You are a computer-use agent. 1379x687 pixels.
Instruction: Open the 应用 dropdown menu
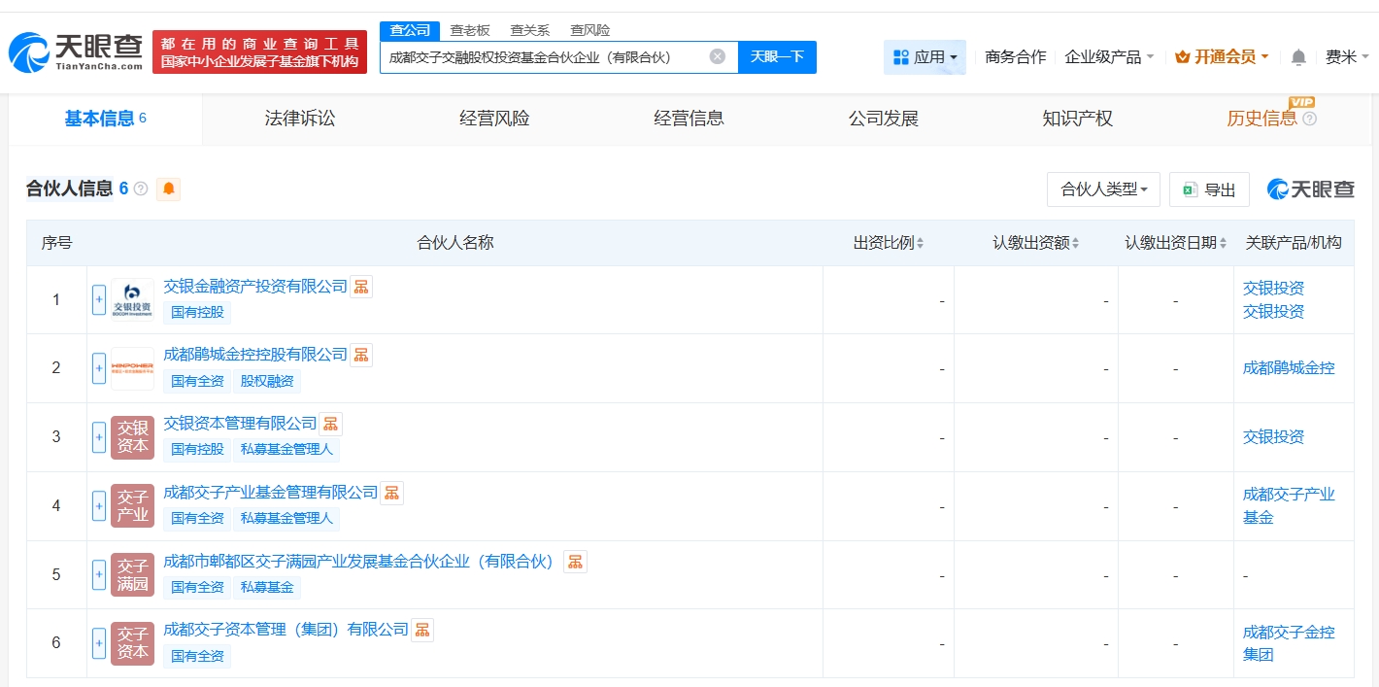[925, 57]
